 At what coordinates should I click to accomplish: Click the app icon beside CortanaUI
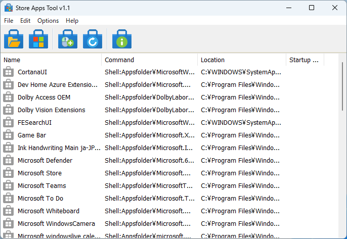click(x=8, y=72)
